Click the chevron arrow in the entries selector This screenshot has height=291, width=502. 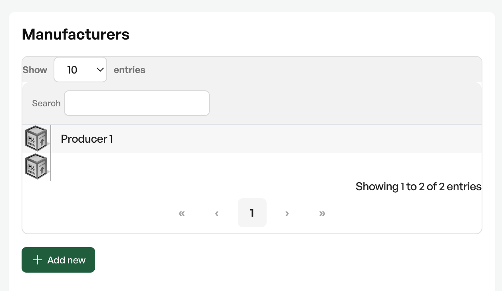[x=100, y=70]
